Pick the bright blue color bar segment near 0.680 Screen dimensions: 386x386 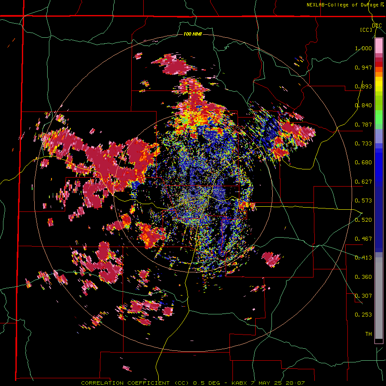379,165
